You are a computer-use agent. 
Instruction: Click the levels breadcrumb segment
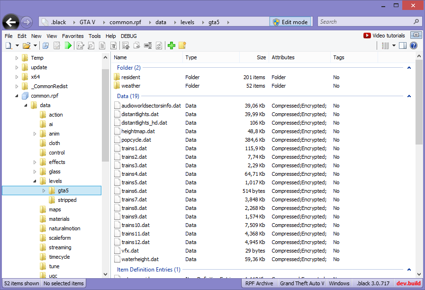pyautogui.click(x=187, y=22)
